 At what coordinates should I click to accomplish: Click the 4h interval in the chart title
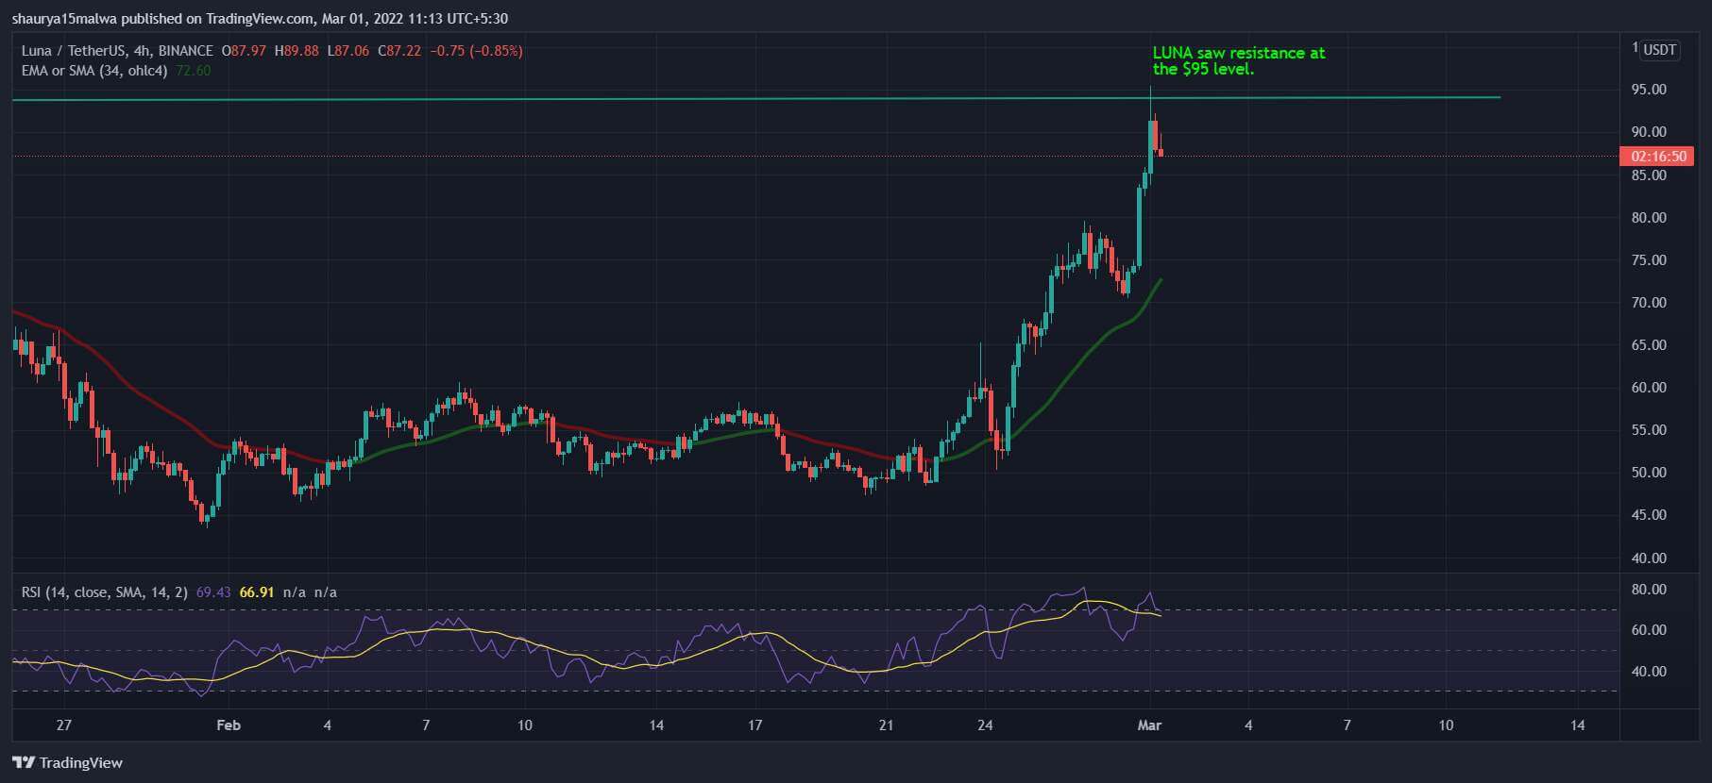pos(143,51)
